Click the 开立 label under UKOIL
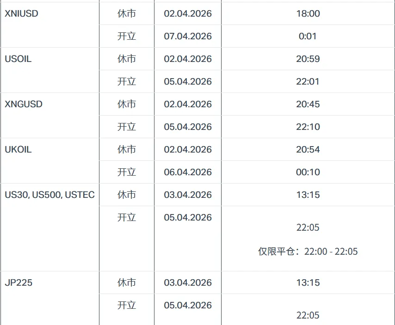Viewport: 395px width, 325px height. point(127,172)
